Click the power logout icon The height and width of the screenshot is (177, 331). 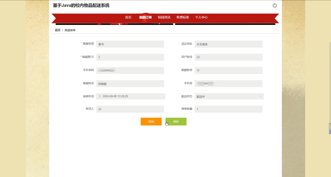tap(274, 5)
